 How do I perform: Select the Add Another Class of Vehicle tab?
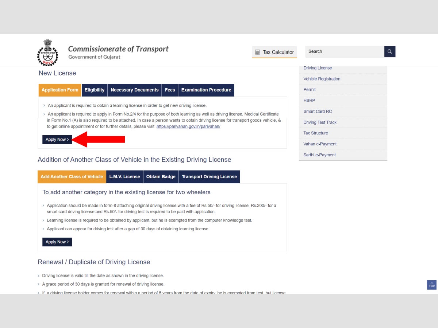click(x=72, y=176)
